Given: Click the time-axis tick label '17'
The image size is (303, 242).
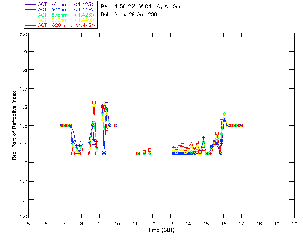Looking at the screenshot, I should coord(241,224).
